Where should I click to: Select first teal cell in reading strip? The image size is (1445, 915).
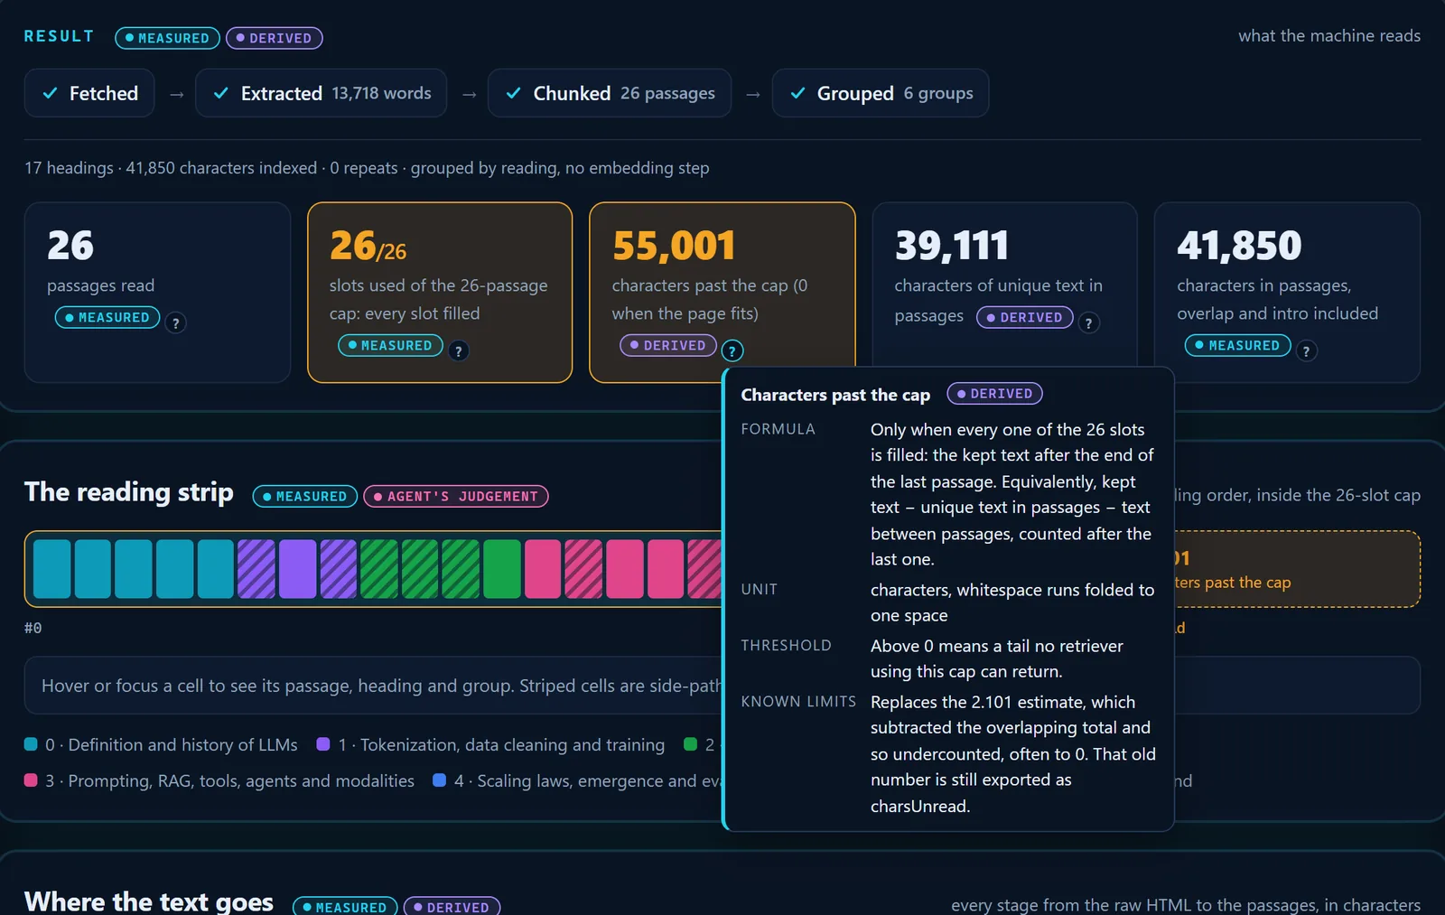tap(52, 569)
